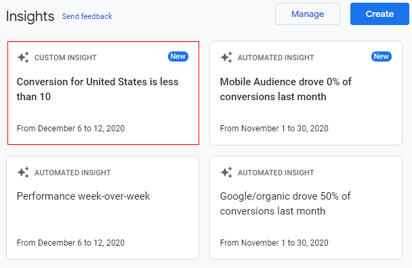Click November date range on Mobile Audience card
This screenshot has height=268, width=412.
coord(274,129)
